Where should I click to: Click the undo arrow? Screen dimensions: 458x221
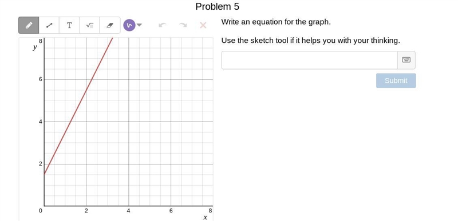point(163,25)
